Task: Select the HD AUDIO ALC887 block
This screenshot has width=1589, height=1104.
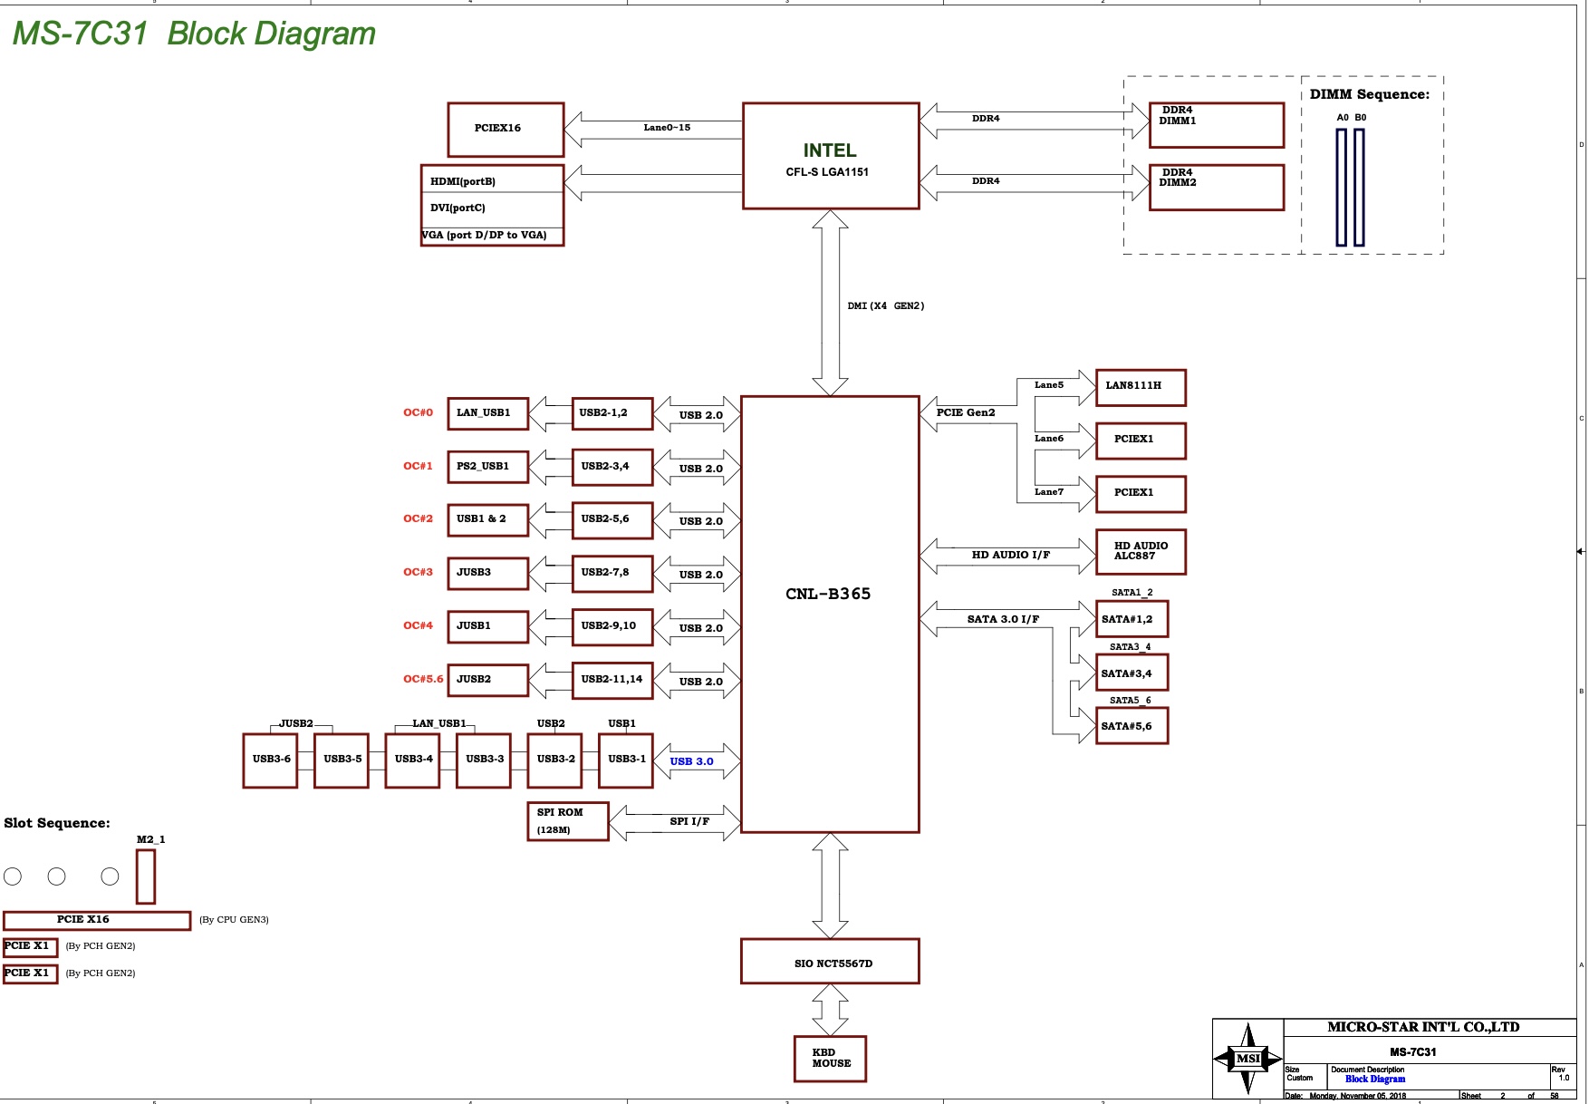Action: pos(1140,551)
